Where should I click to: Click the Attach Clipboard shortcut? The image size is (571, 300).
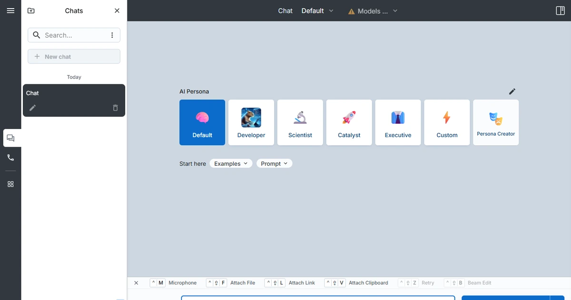pyautogui.click(x=356, y=283)
